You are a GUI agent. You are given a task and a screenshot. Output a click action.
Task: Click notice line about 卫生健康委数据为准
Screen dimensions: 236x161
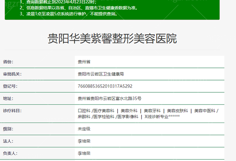tap(79, 8)
